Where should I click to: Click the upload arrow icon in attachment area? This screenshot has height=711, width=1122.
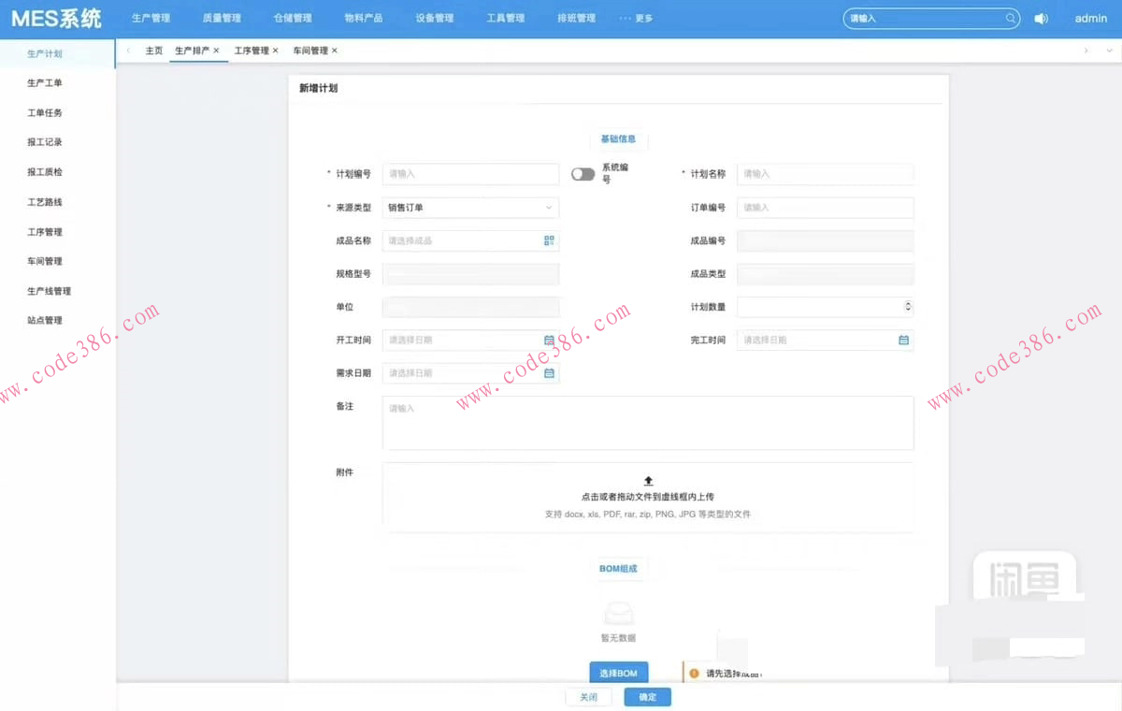pos(648,481)
